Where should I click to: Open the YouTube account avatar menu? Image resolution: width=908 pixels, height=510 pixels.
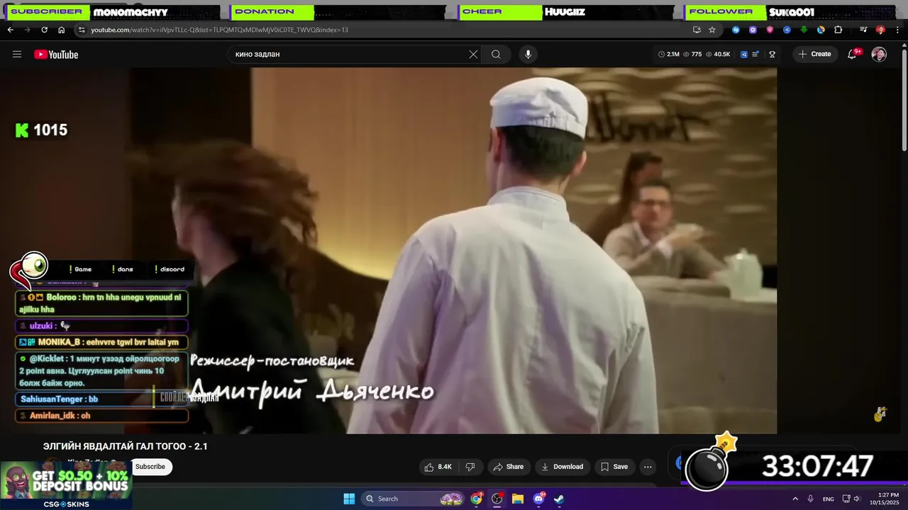point(879,55)
